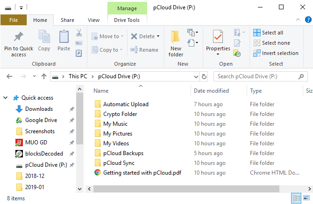Image resolution: width=313 pixels, height=204 pixels.
Task: Open the Help question mark icon
Action: (308, 20)
